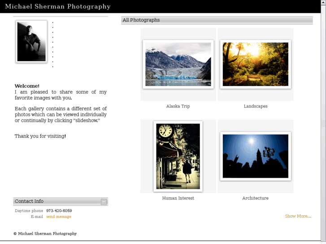Open the Human Interest street clock thumbnail
Screen dimensions: 326x244
tap(178, 156)
